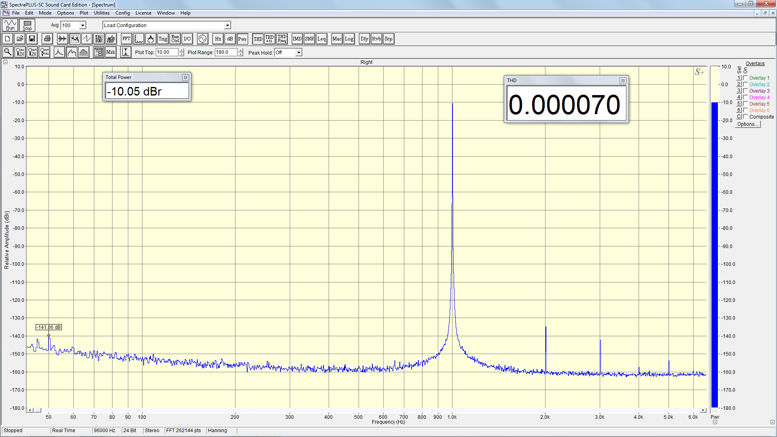Viewport: 777px width, 437px height.
Task: Open Trig trigger settings
Action: 163,39
